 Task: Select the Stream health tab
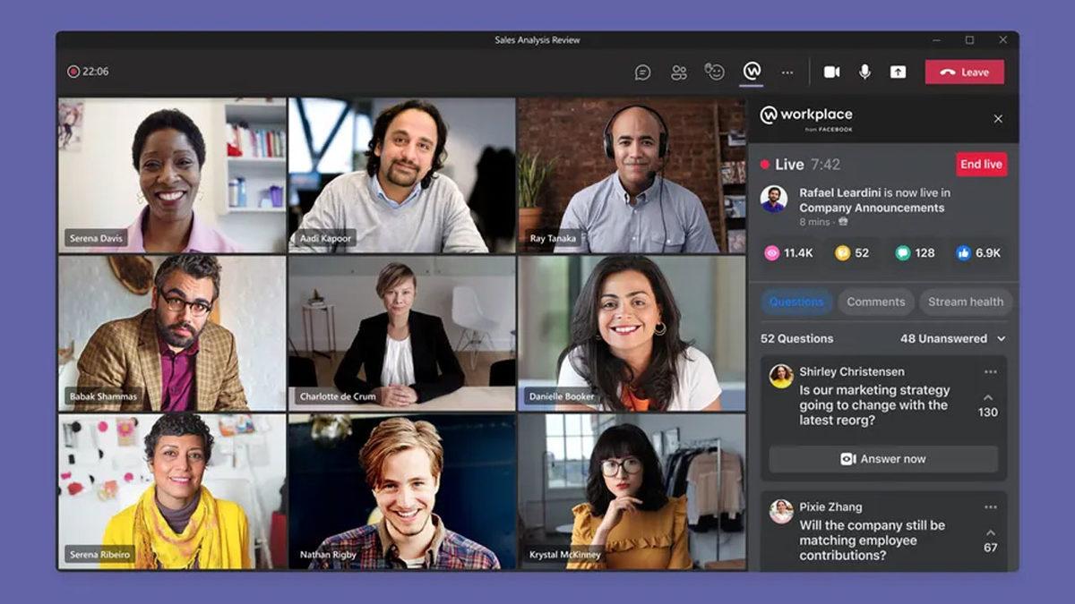[967, 302]
